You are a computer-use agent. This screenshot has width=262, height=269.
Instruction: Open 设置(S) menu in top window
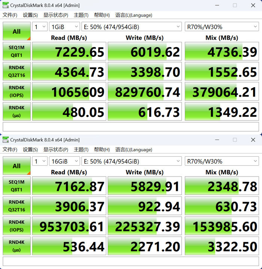coord(30,15)
